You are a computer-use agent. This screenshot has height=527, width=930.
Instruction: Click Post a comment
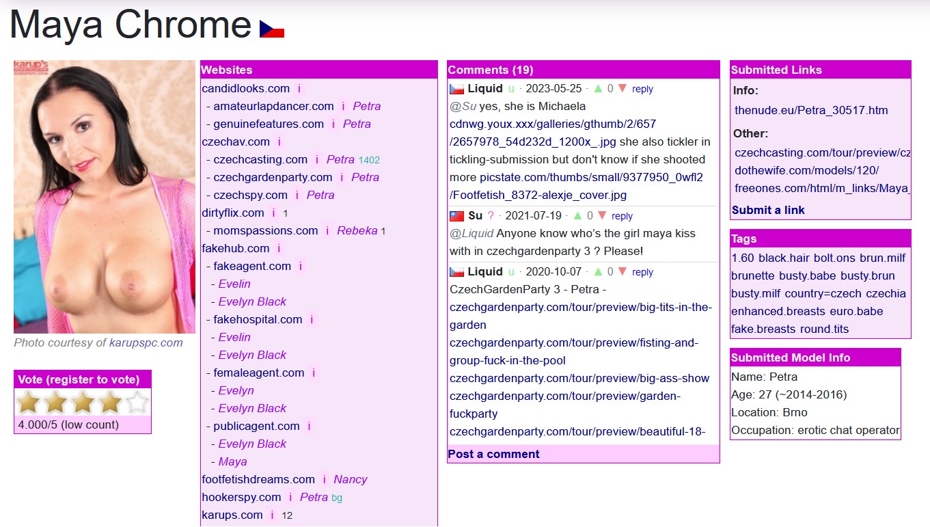point(493,455)
